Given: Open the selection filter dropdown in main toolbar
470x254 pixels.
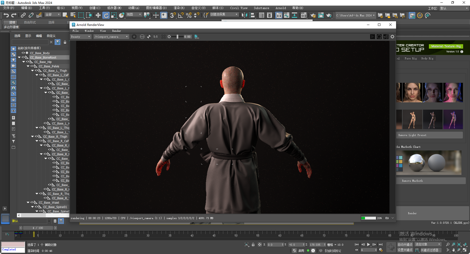Looking at the screenshot, I should click(x=53, y=15).
